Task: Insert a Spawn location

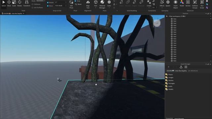Action: pyautogui.click(x=168, y=3)
